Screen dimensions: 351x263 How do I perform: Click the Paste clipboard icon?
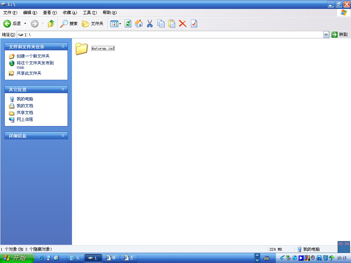[x=172, y=24]
